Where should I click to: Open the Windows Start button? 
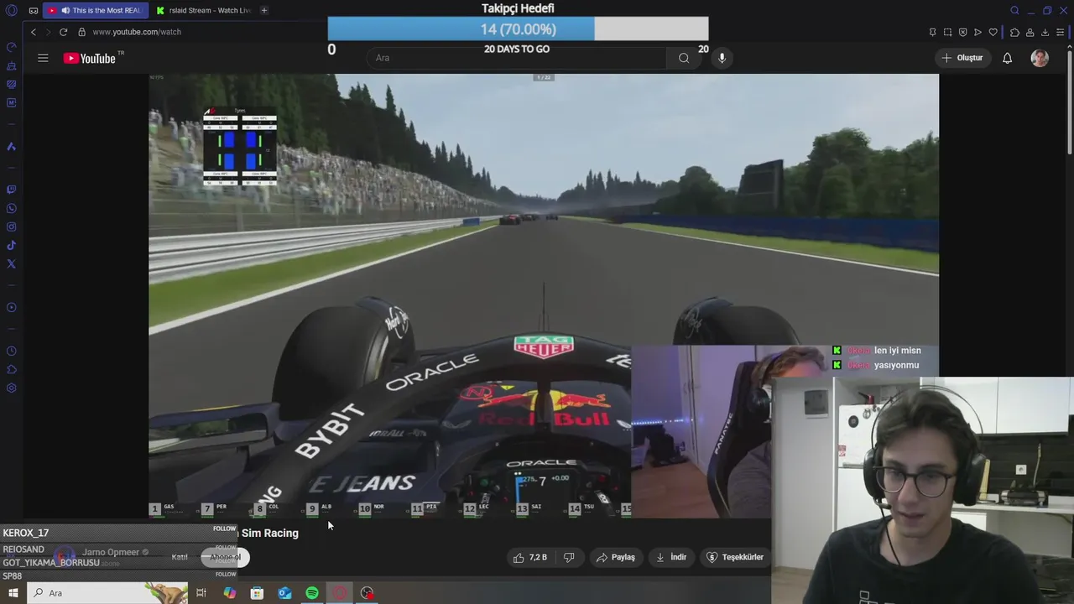click(x=13, y=593)
